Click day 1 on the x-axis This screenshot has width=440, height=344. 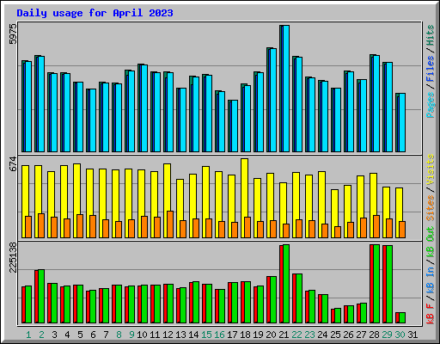(x=28, y=335)
